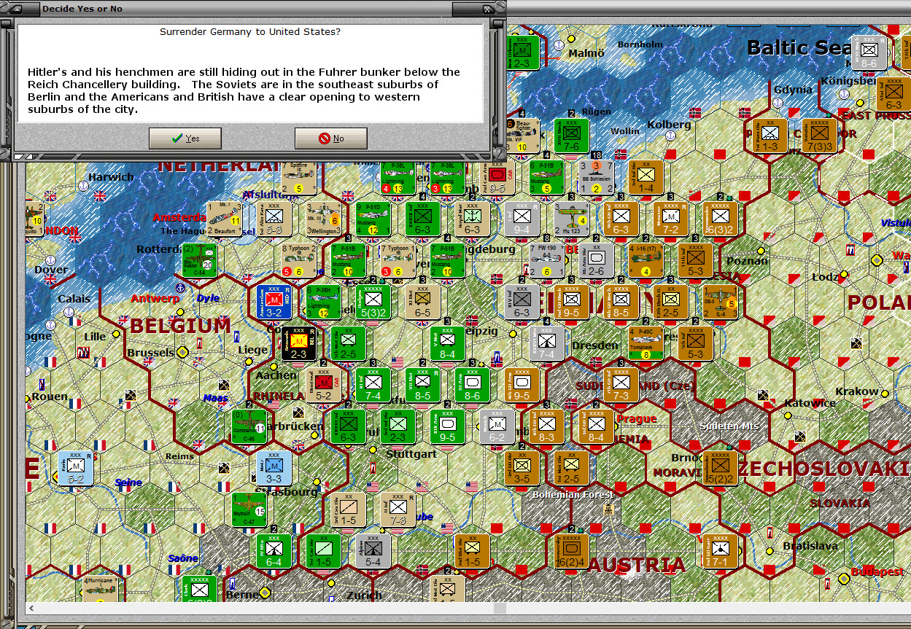Select the brown 7(3)3 army unit
The width and height of the screenshot is (911, 629).
[x=819, y=136]
